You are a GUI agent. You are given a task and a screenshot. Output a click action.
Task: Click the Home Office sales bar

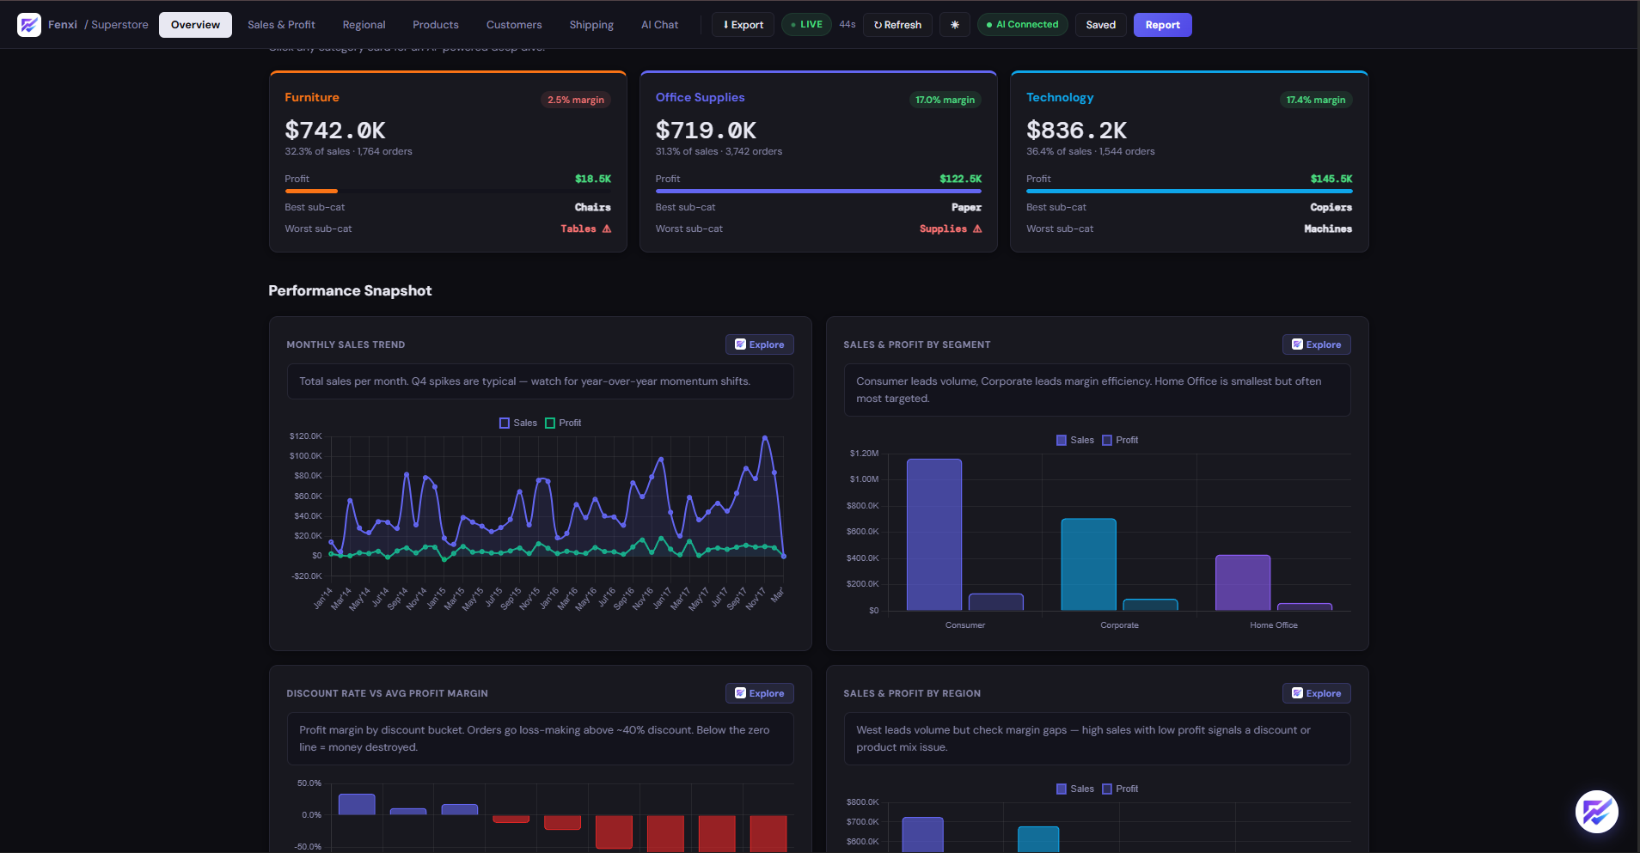1243,582
